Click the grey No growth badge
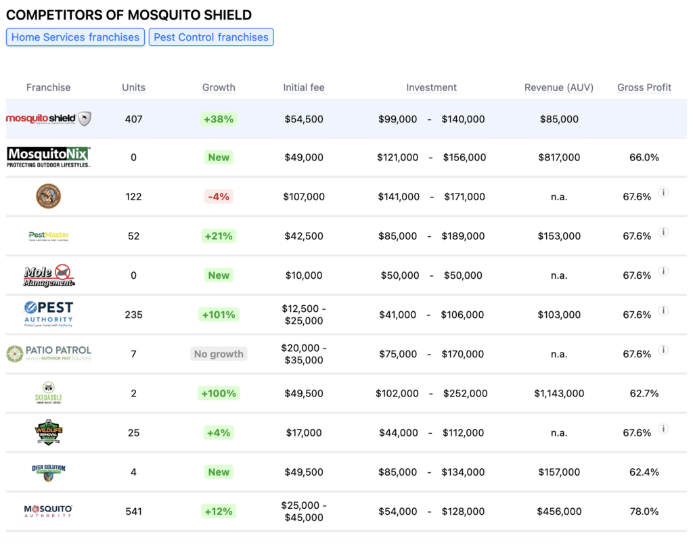 click(x=219, y=354)
